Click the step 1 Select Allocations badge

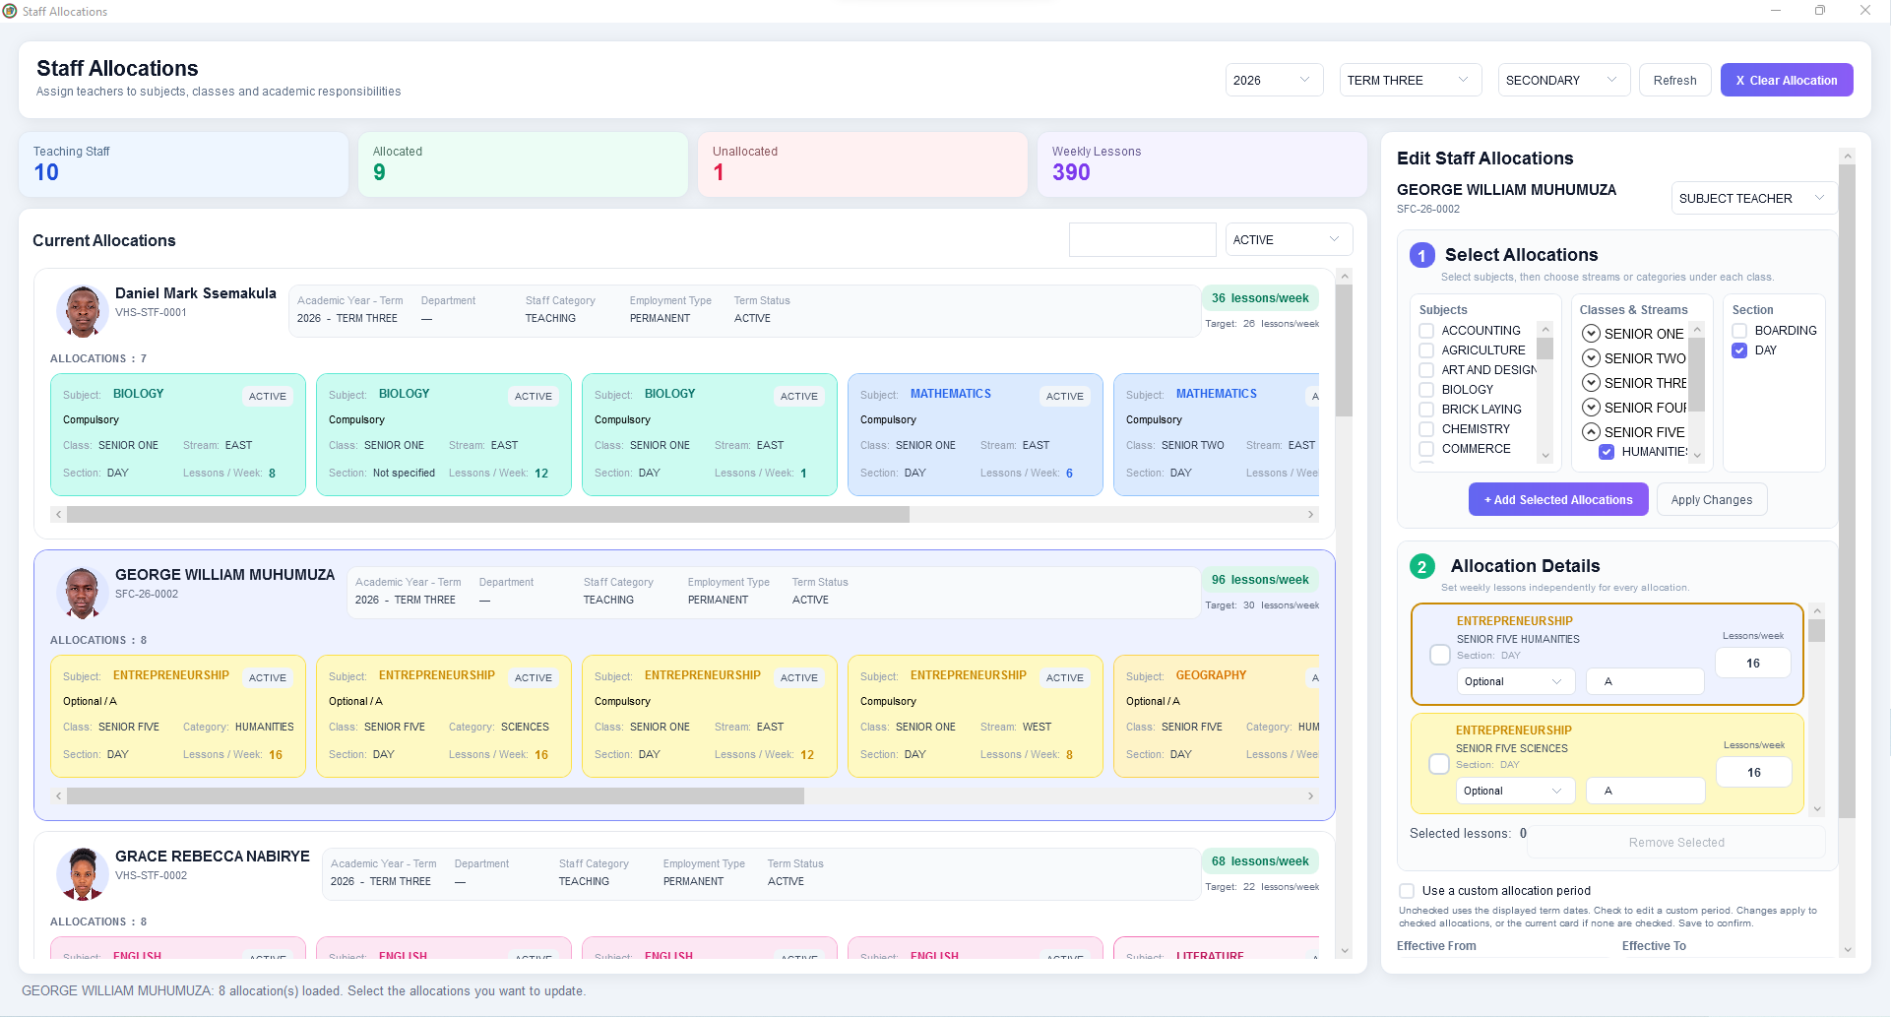click(x=1422, y=256)
